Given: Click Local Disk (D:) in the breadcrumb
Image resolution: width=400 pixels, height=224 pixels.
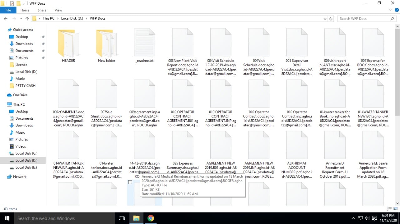Looking at the screenshot, I should 72,18.
